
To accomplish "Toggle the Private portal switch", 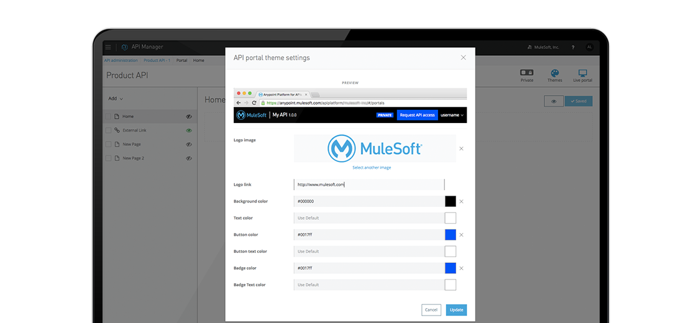I will point(527,73).
